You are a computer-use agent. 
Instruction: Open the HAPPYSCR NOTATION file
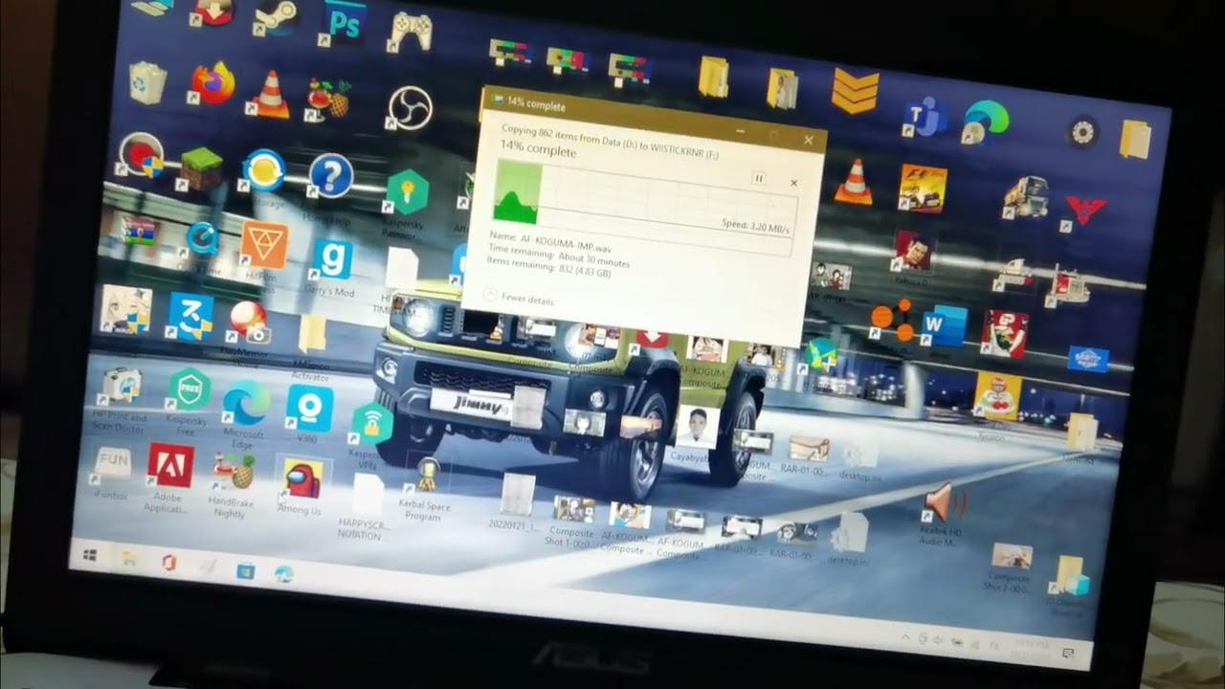pyautogui.click(x=368, y=496)
